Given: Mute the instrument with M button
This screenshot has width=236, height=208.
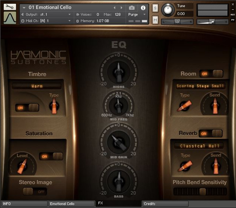Looking at the screenshot, I should point(155,20).
